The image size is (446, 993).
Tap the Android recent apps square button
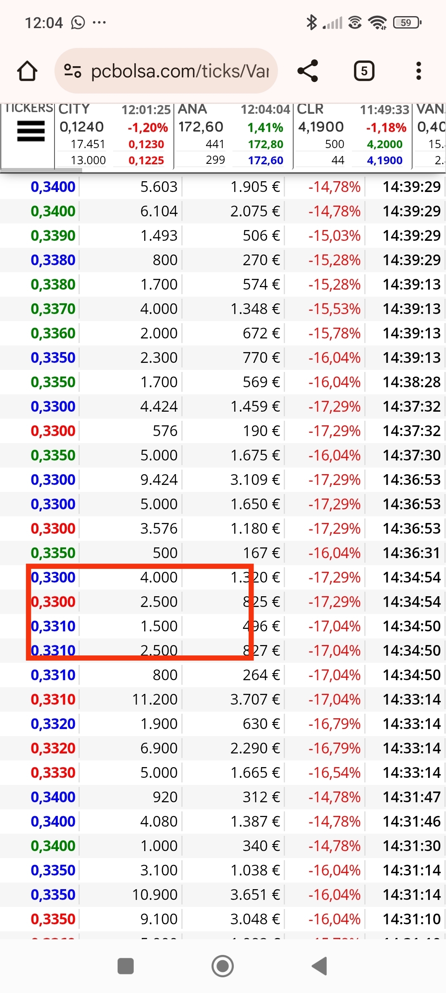pyautogui.click(x=126, y=966)
